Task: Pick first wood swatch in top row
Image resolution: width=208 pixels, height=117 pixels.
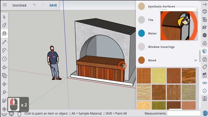Action: coord(144,76)
